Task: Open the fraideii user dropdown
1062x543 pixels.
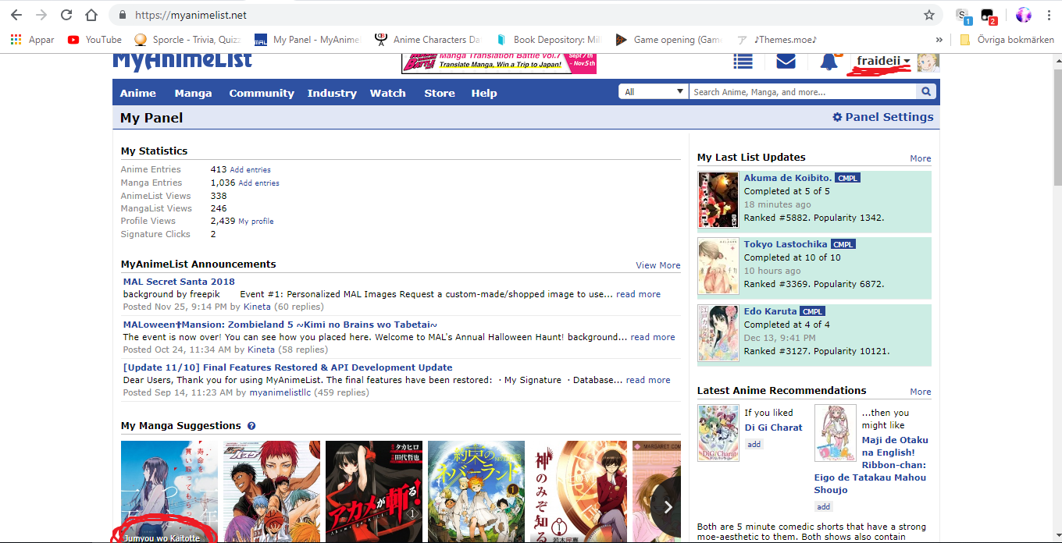Action: (x=883, y=61)
